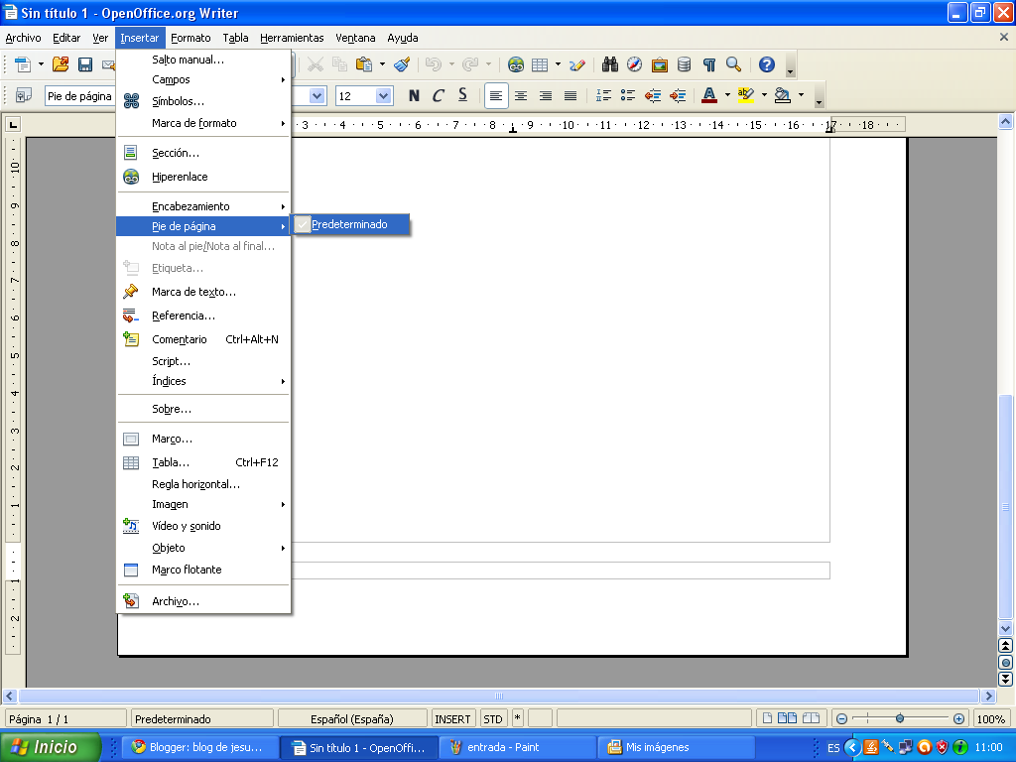The height and width of the screenshot is (762, 1016).
Task: Open the font color dropdown arrow
Action: click(727, 96)
